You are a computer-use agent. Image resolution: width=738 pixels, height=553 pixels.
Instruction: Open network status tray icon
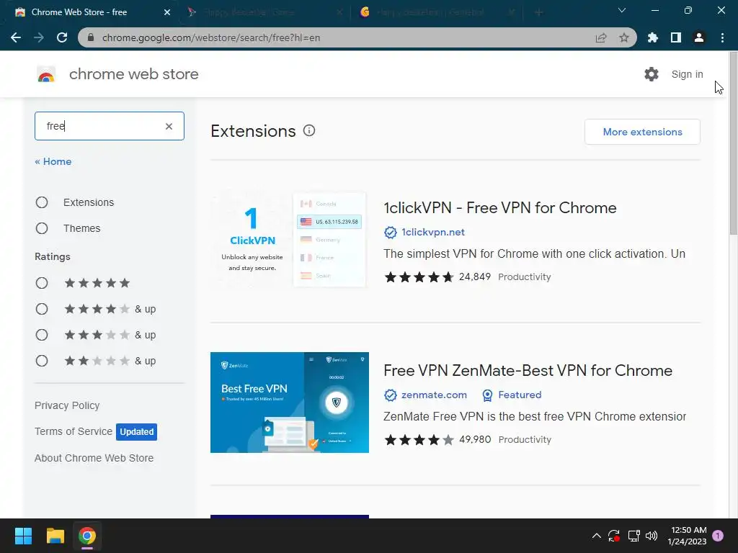pyautogui.click(x=633, y=536)
